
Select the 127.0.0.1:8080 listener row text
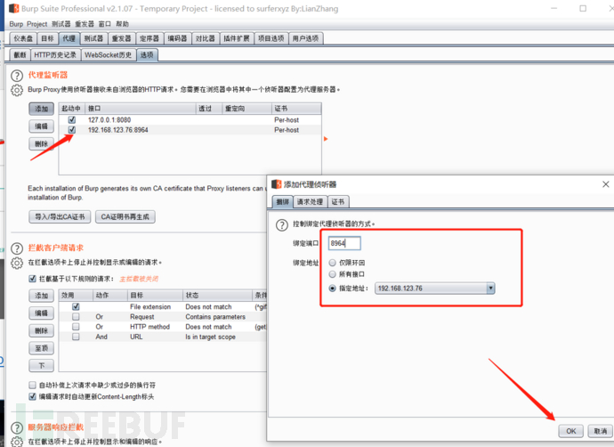coord(109,120)
